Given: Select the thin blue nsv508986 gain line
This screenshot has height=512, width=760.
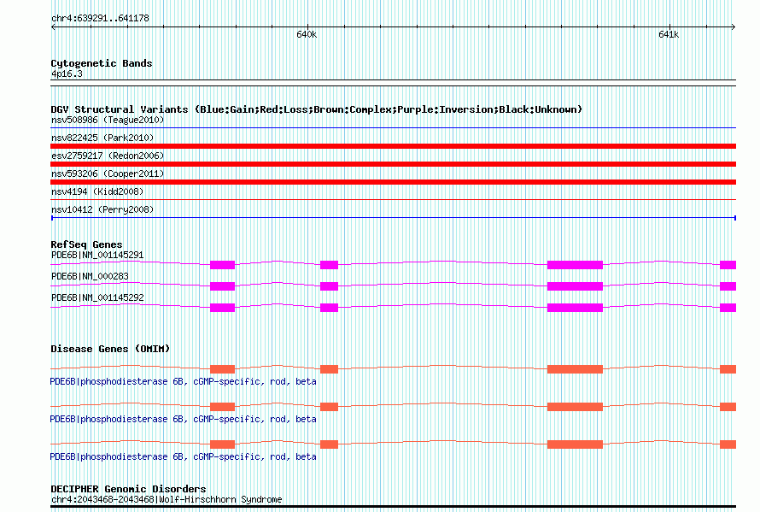Looking at the screenshot, I should coord(393,128).
